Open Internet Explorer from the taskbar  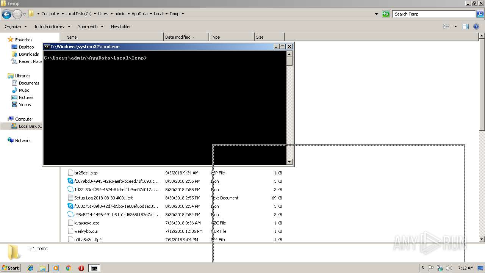[x=30, y=268]
